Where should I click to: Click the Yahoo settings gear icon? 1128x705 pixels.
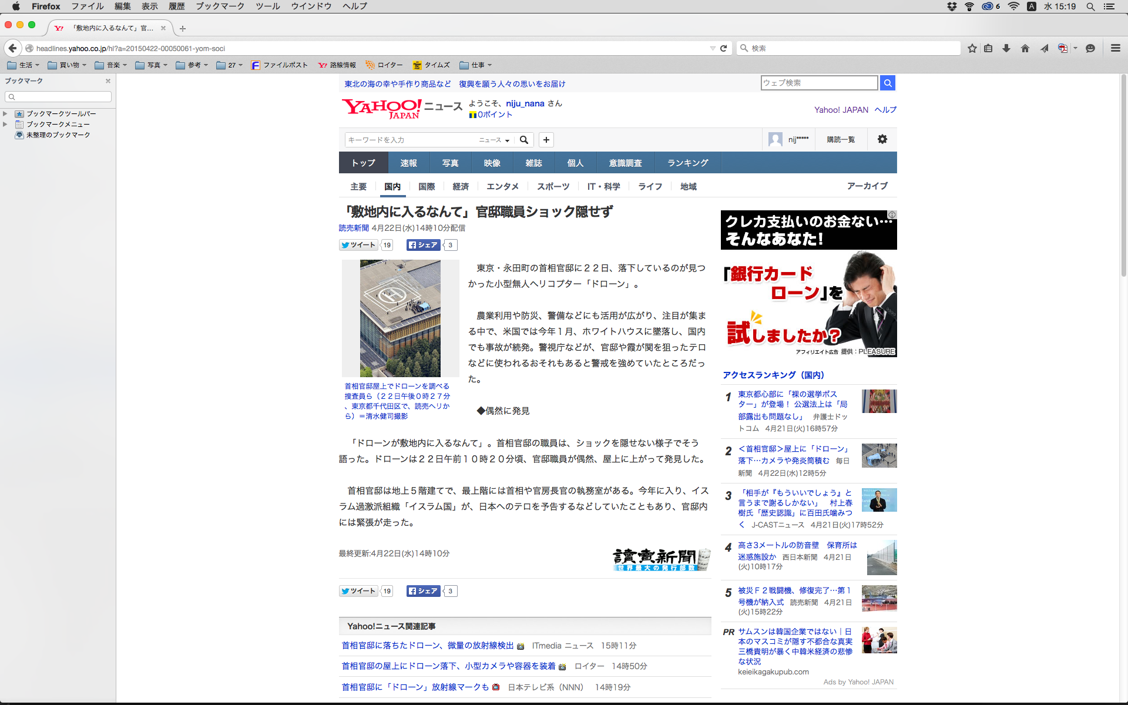(x=882, y=139)
